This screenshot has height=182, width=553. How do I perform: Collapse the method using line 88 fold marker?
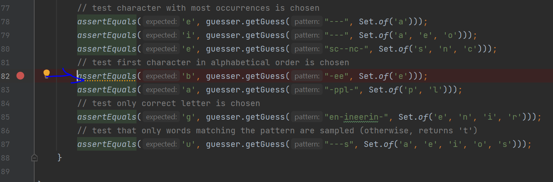click(35, 158)
